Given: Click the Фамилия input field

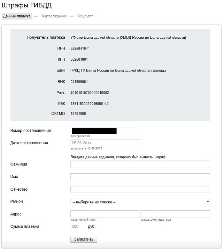Looking at the screenshot, I should (x=140, y=164).
